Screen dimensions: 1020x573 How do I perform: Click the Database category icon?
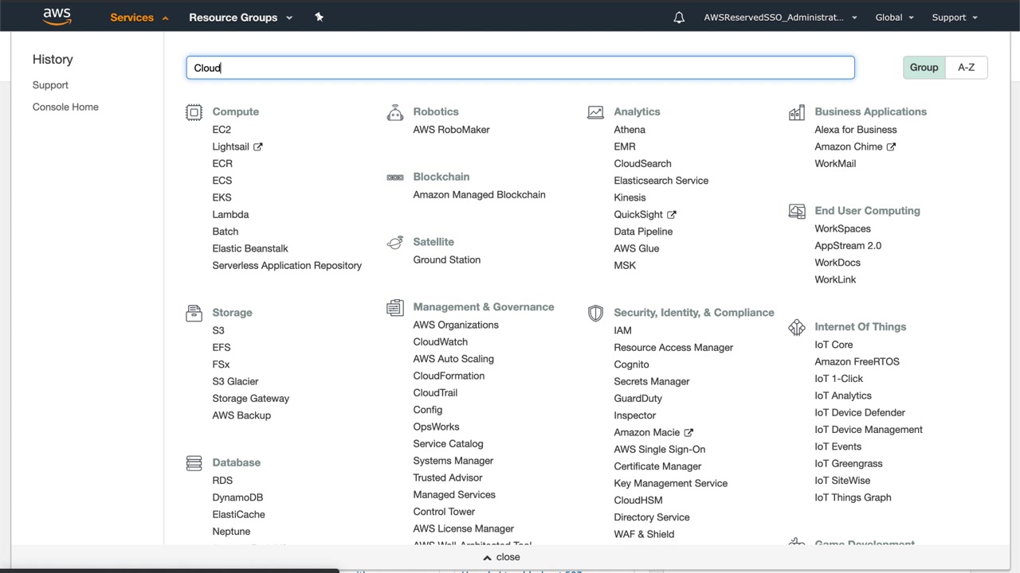(194, 462)
